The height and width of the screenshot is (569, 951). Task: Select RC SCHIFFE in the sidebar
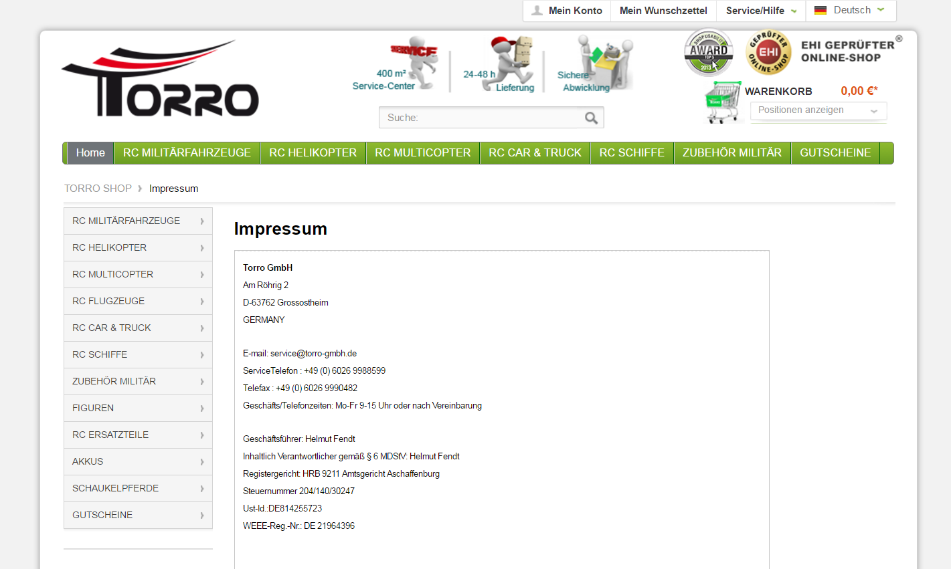[138, 354]
